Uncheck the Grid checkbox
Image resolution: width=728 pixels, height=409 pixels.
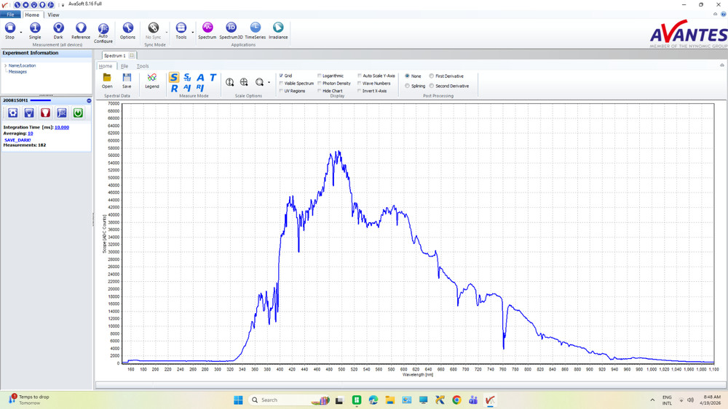pos(282,76)
